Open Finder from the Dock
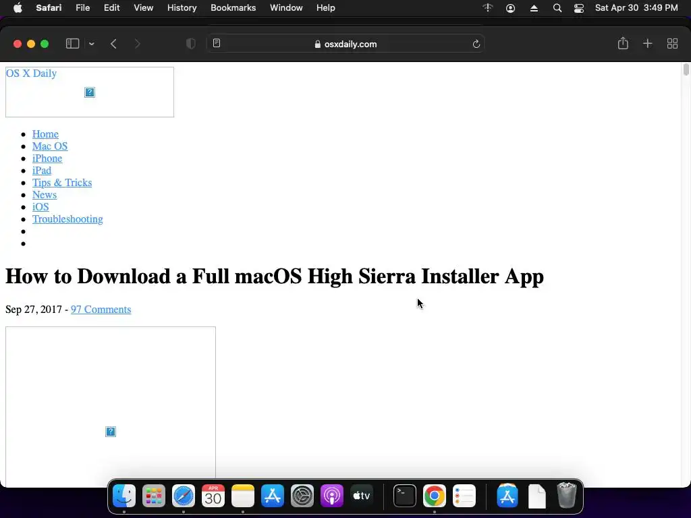Screen dimensions: 691x518 coord(124,496)
